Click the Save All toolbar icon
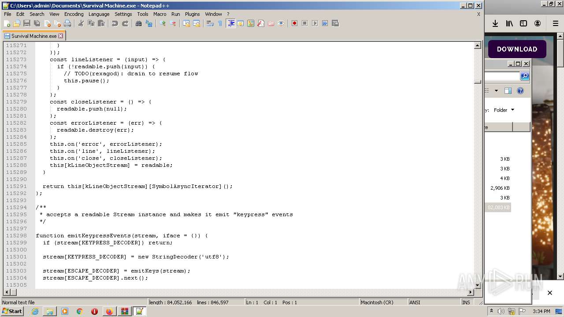This screenshot has width=564, height=317. [x=37, y=23]
